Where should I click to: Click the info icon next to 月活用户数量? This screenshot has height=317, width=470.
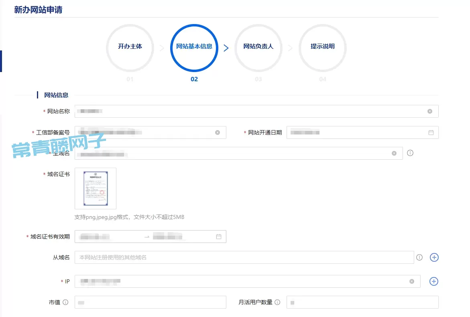coord(277,302)
